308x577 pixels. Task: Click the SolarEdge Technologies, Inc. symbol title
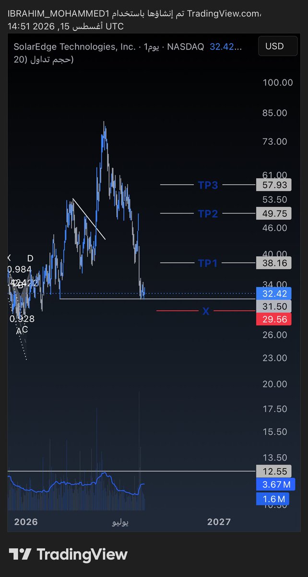tap(75, 47)
